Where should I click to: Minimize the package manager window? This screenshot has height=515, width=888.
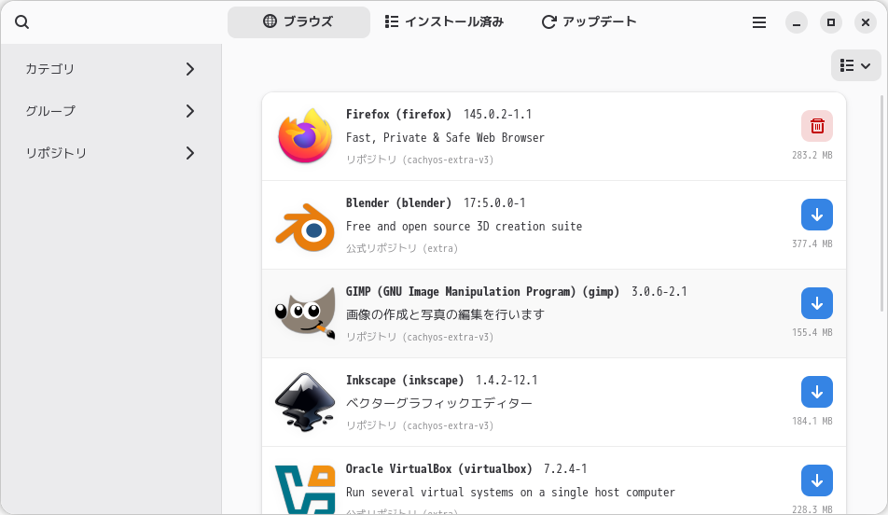(x=797, y=22)
